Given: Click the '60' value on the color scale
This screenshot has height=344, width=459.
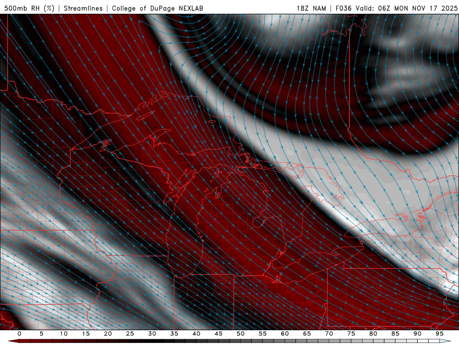Looking at the screenshot, I should [285, 334].
